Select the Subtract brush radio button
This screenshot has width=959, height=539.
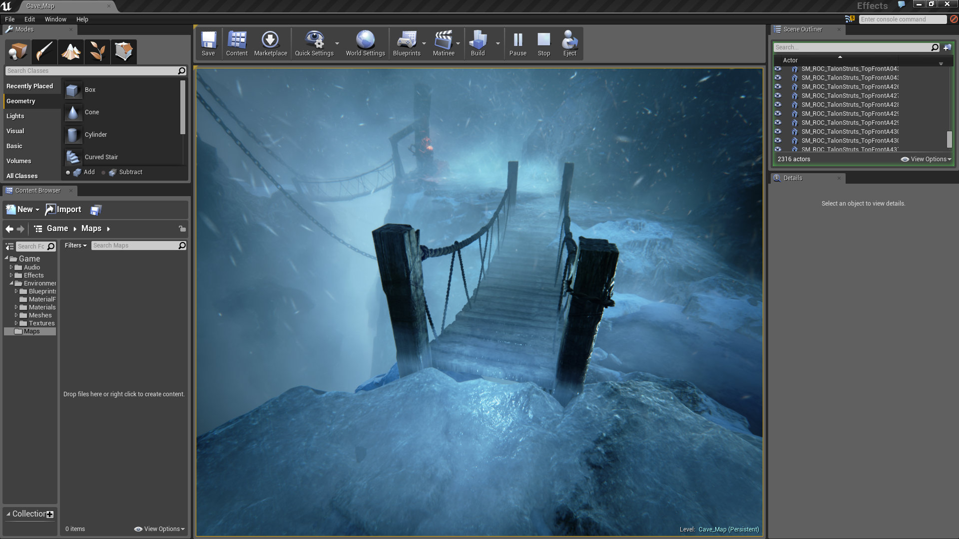tap(103, 173)
